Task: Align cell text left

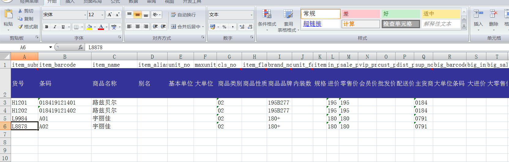Action: (x=129, y=27)
